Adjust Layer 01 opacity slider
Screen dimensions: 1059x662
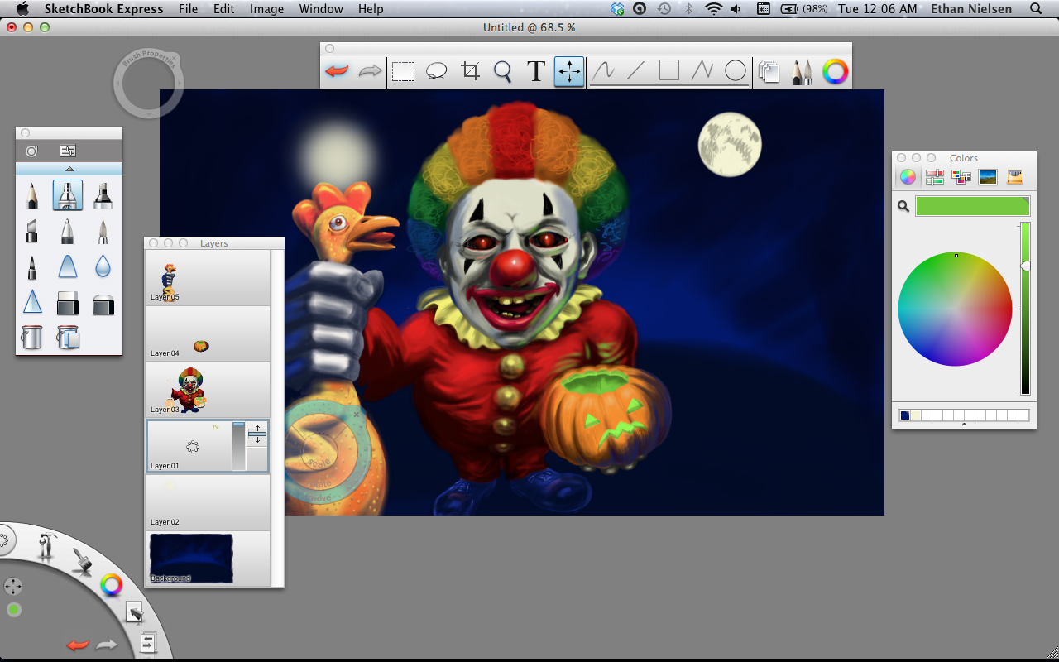pos(238,446)
